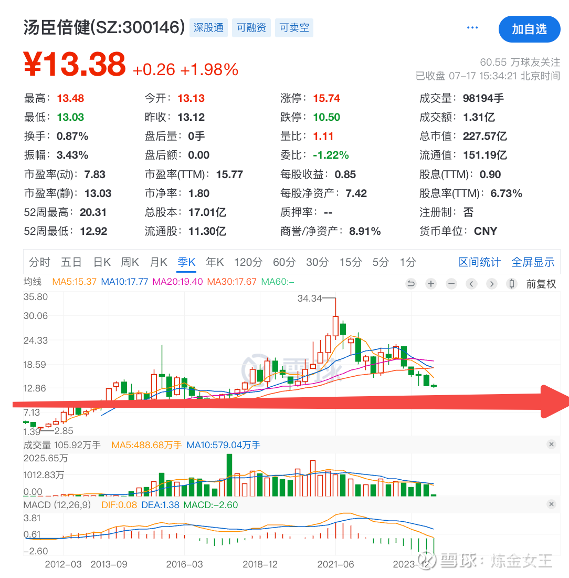Click the current price ¥13.38
The height and width of the screenshot is (578, 569).
[x=75, y=65]
